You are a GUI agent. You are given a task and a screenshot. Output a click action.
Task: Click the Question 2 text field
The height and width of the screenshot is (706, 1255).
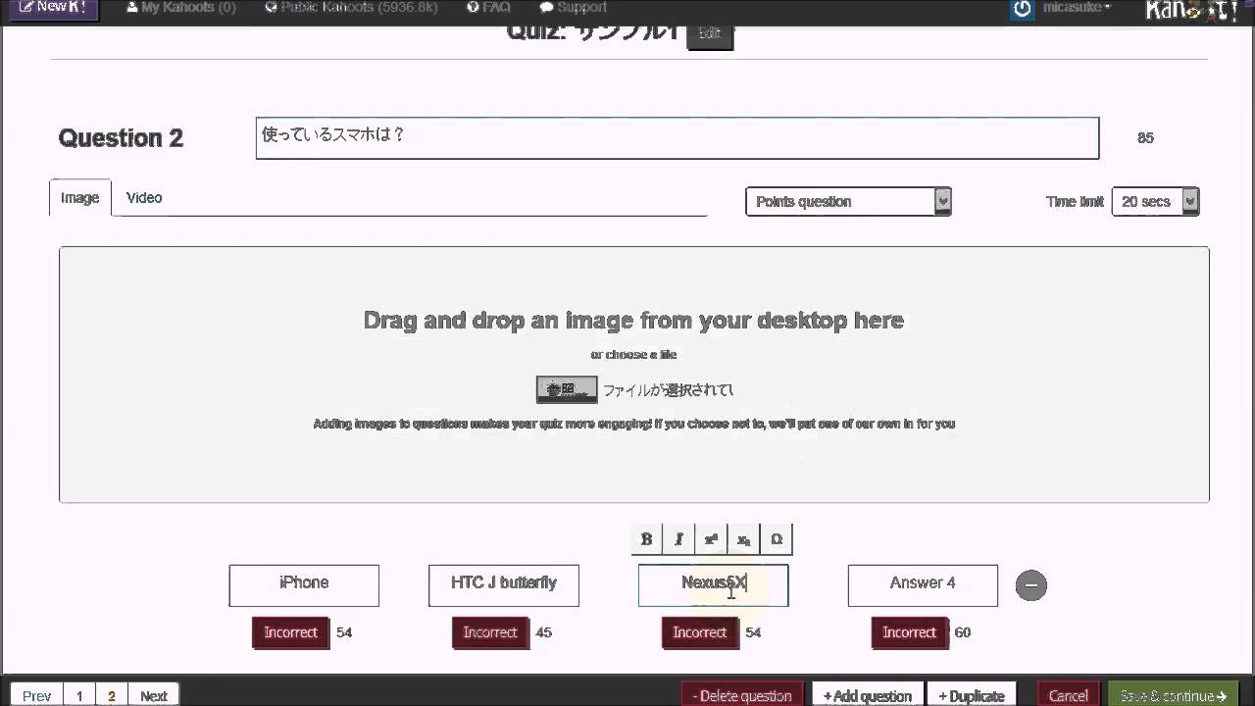pos(678,138)
